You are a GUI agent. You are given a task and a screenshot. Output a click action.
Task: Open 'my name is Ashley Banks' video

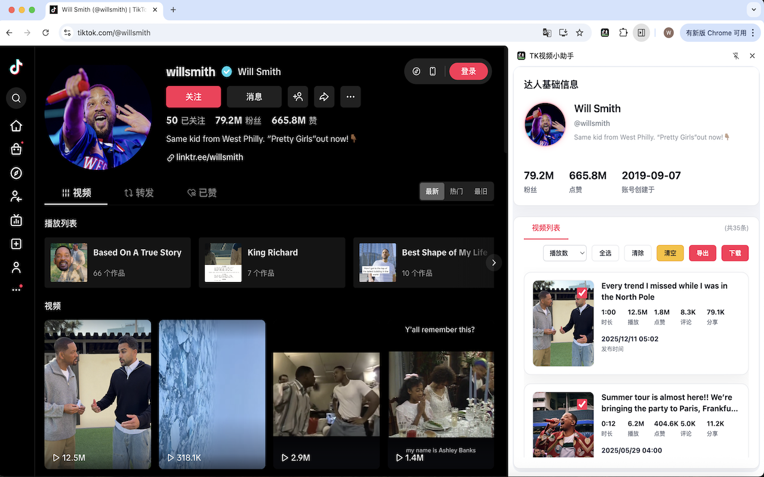tap(441, 395)
